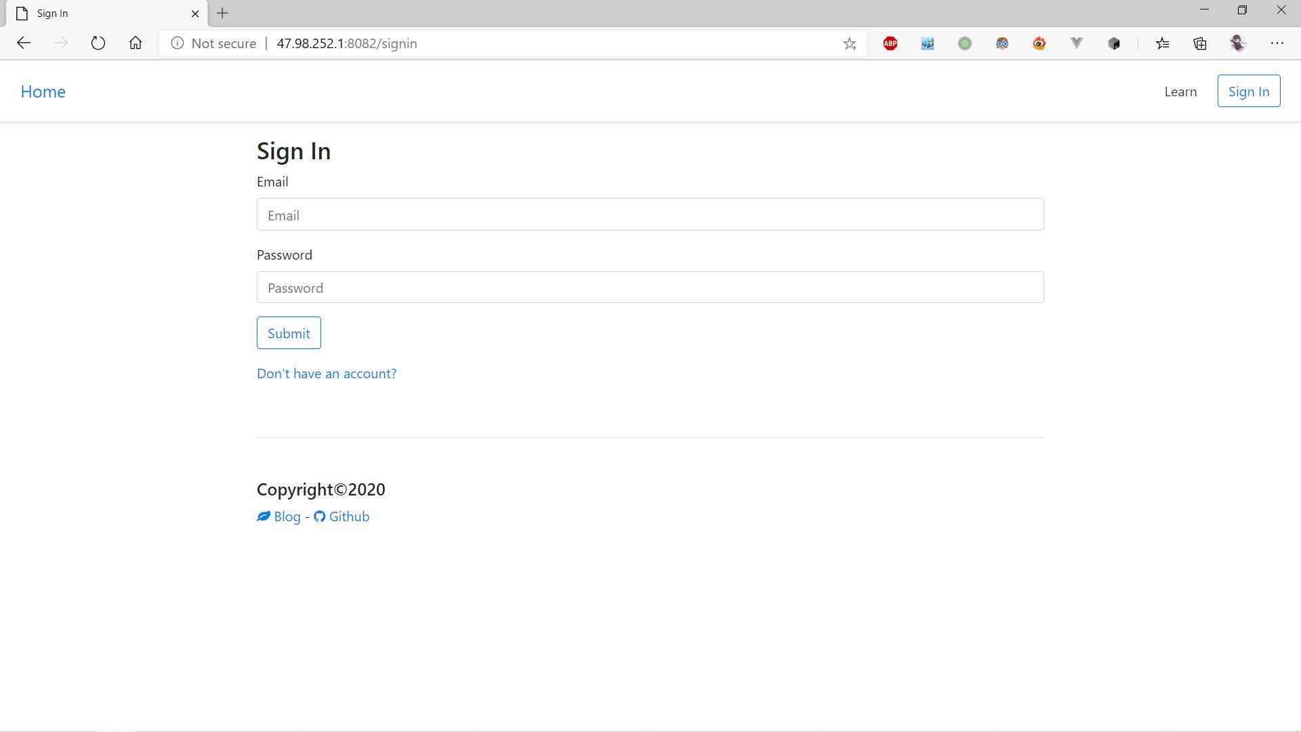Click the Sign In navbar button
Screen dimensions: 1301x732
coord(1248,91)
